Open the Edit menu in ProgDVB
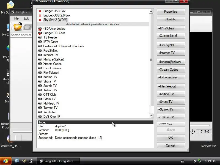 click(26, 18)
